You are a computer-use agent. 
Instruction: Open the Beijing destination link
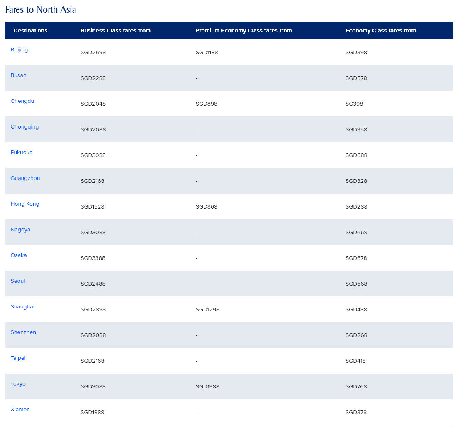[x=19, y=50]
